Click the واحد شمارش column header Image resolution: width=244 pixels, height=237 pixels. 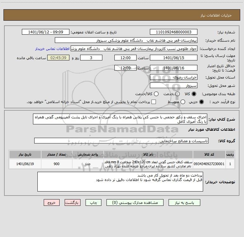[x=88, y=154]
